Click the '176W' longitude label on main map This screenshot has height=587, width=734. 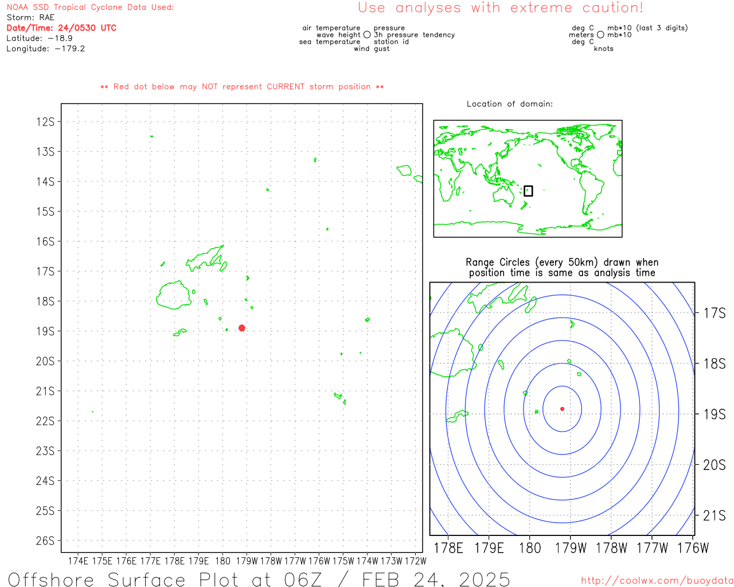click(x=319, y=561)
